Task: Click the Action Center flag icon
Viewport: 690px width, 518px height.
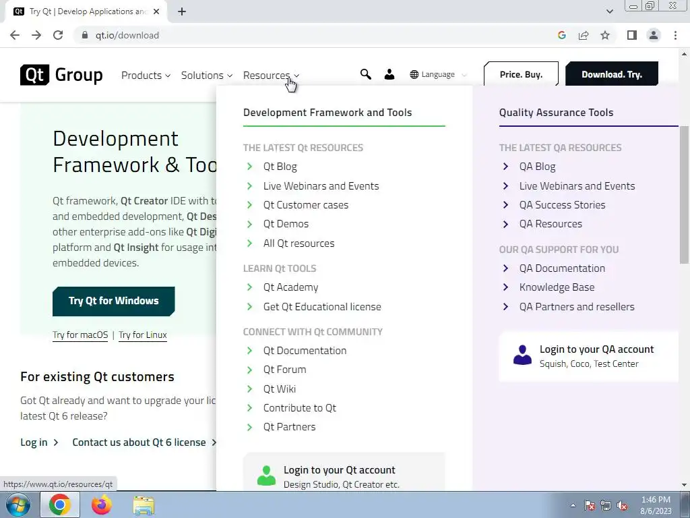Action: click(x=590, y=506)
